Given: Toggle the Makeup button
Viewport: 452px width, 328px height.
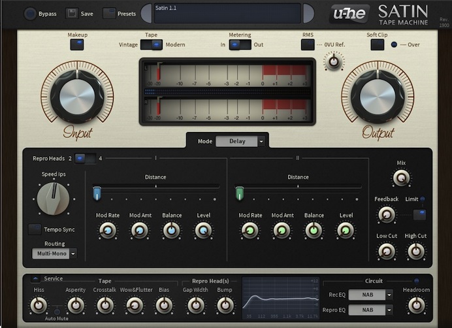Looking at the screenshot, I should [x=77, y=44].
